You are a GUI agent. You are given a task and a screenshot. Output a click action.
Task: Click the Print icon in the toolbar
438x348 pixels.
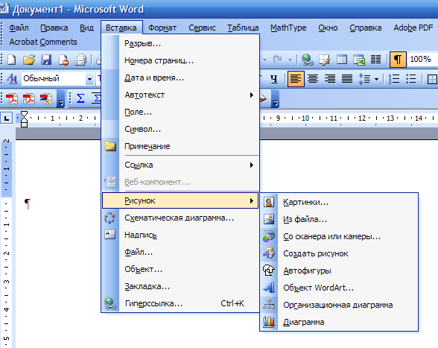coord(80,60)
